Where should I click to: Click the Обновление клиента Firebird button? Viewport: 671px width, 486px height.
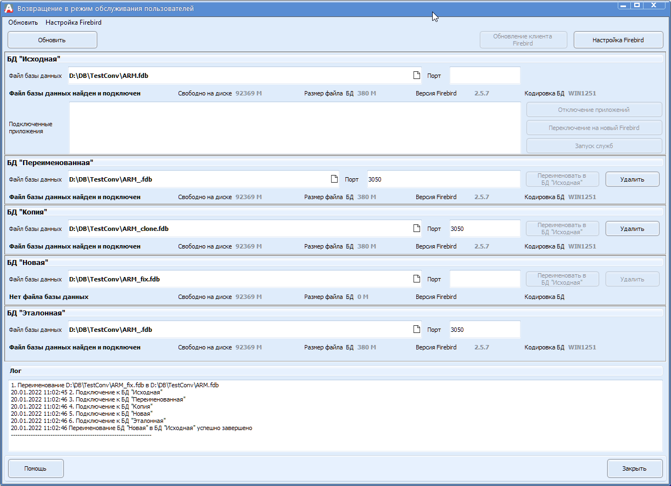[x=522, y=40]
